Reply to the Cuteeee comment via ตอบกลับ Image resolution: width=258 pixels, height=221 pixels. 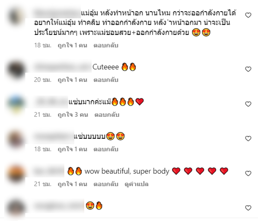click(x=106, y=80)
